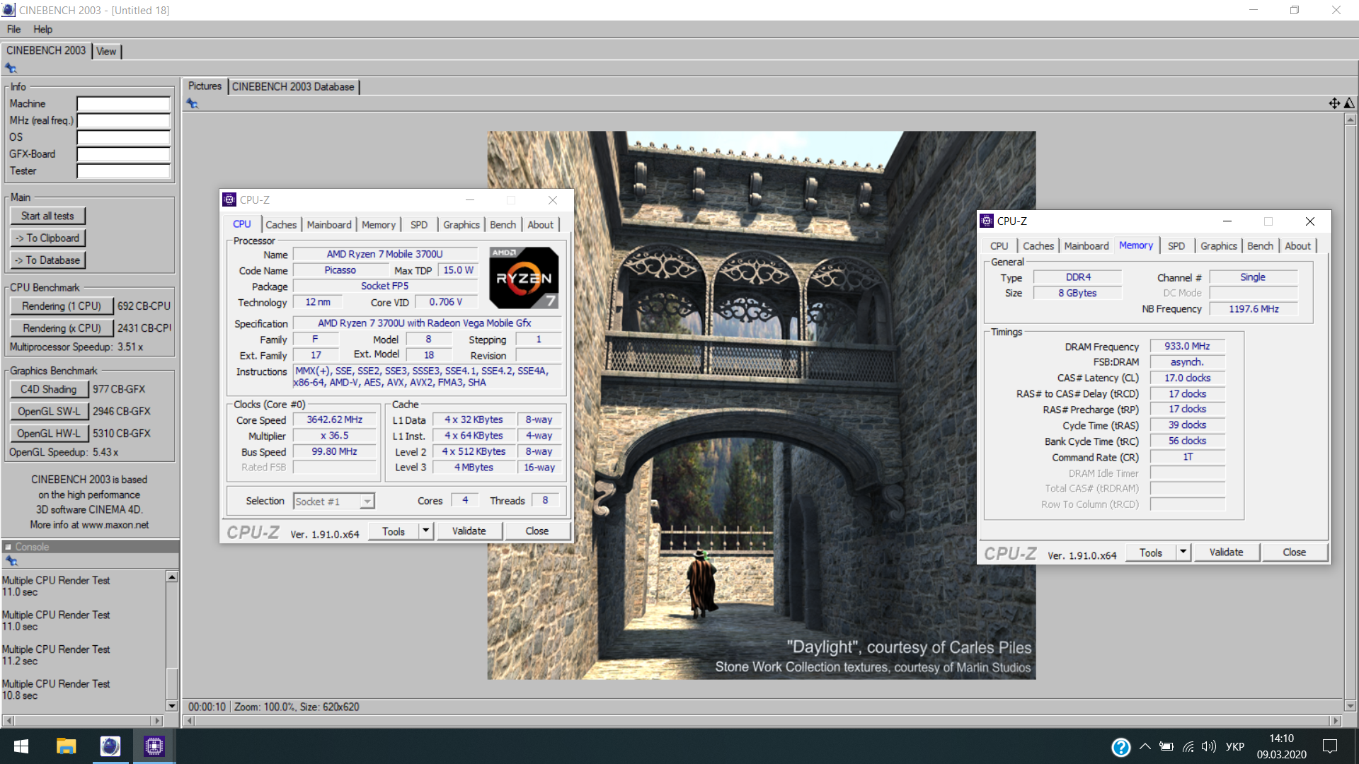Image resolution: width=1359 pixels, height=764 pixels.
Task: Run Rendering (1 CPU) benchmark
Action: 62,306
